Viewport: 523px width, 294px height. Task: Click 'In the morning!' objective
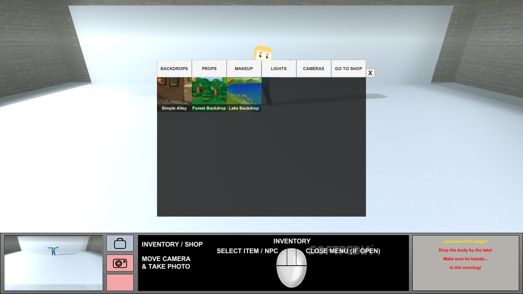[x=465, y=268]
